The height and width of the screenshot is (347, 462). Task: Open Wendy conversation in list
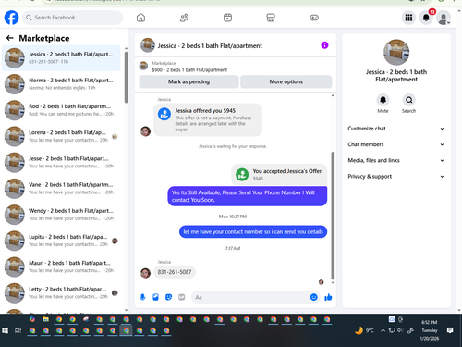tap(61, 215)
